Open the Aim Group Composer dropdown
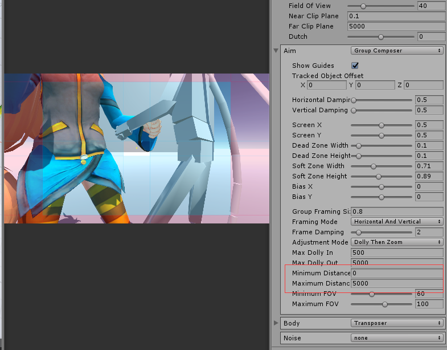This screenshot has width=447, height=350. tap(397, 51)
